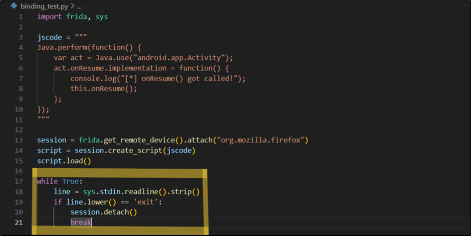Click the Python file icon in breadcrumb
This screenshot has height=236, width=471.
(14, 6)
